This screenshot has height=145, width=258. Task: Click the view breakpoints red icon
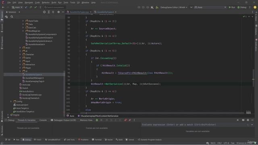[x=125, y=120]
